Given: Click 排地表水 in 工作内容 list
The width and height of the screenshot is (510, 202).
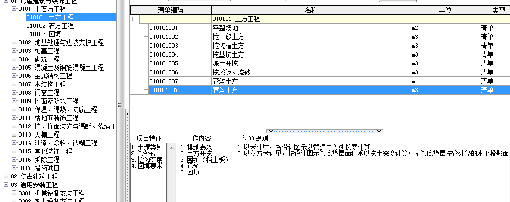Looking at the screenshot, I should 197,147.
